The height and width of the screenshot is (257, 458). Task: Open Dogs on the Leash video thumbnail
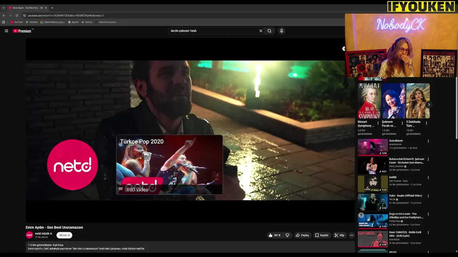click(x=372, y=220)
